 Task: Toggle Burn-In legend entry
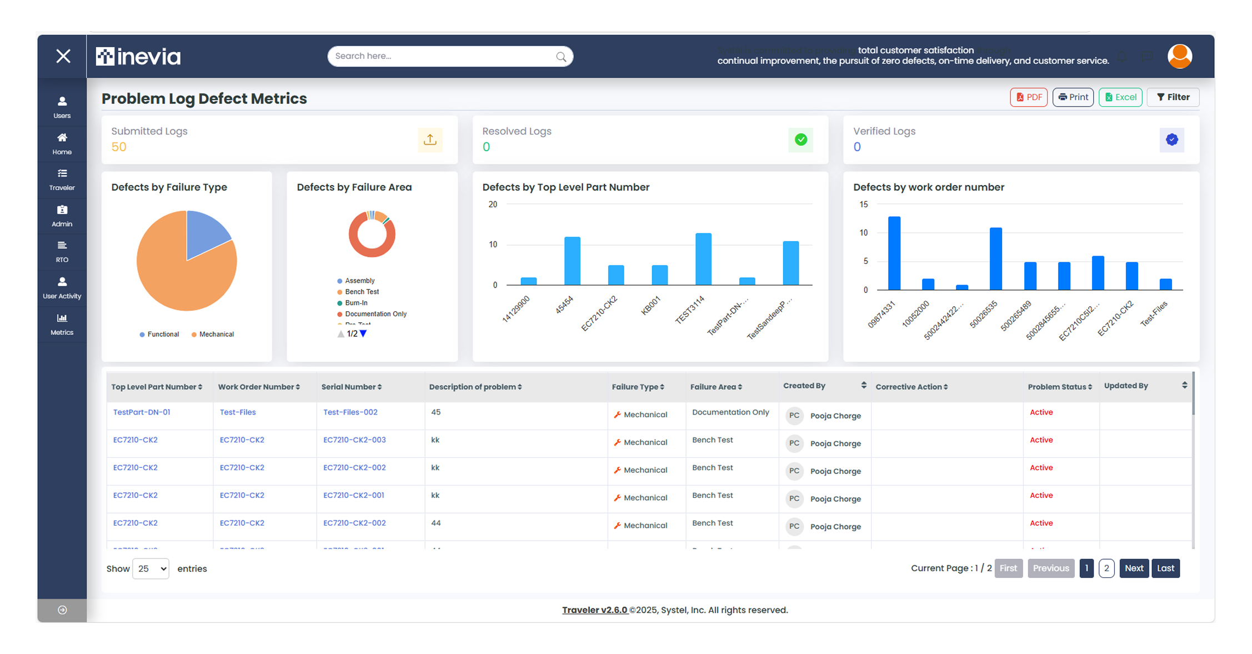(x=352, y=303)
